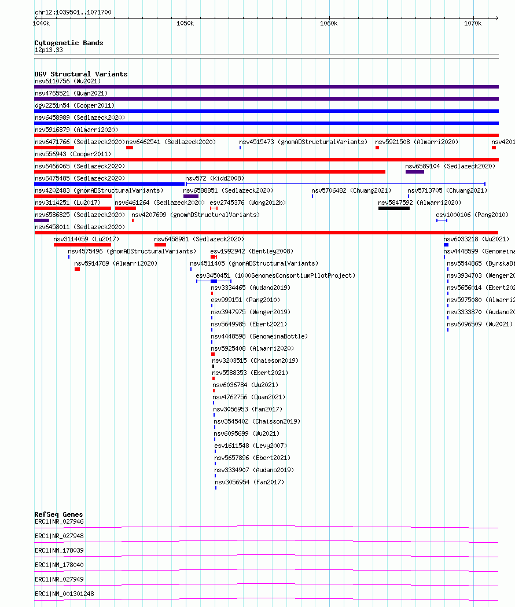Click the esv999151 (Pang2010) label

(x=245, y=300)
